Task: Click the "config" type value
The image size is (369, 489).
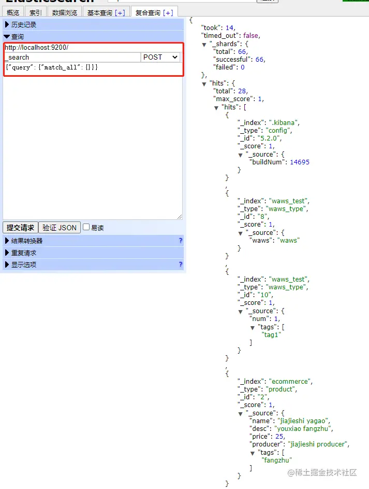Action: [278, 130]
